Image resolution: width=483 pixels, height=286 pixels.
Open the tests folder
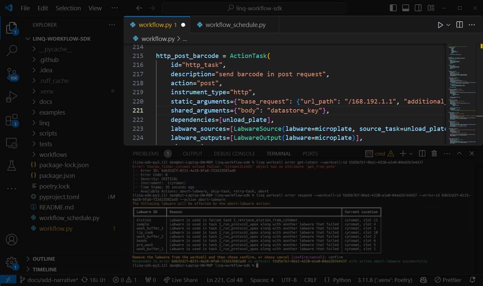pos(45,143)
